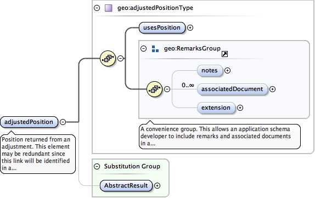Select the associatedDocument element
The height and width of the screenshot is (198, 315).
click(233, 89)
